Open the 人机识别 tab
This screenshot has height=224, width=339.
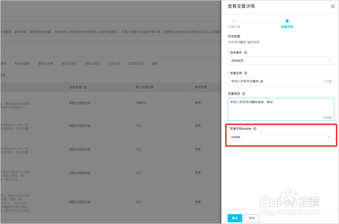114,63
